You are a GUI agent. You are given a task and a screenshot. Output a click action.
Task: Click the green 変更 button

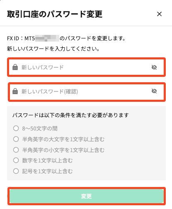click(x=86, y=196)
